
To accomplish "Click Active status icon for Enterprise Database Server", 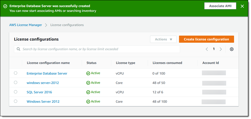I will (88, 73).
